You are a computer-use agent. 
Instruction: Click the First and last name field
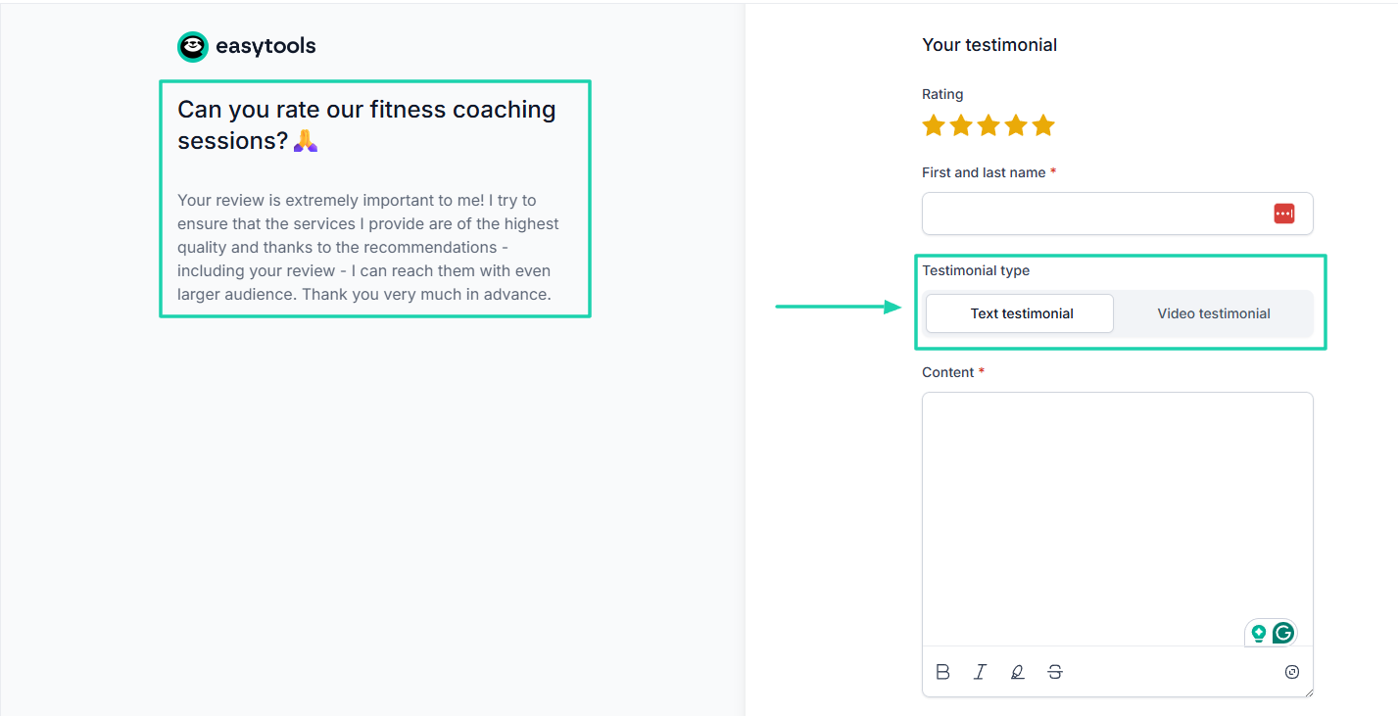[x=1092, y=214]
